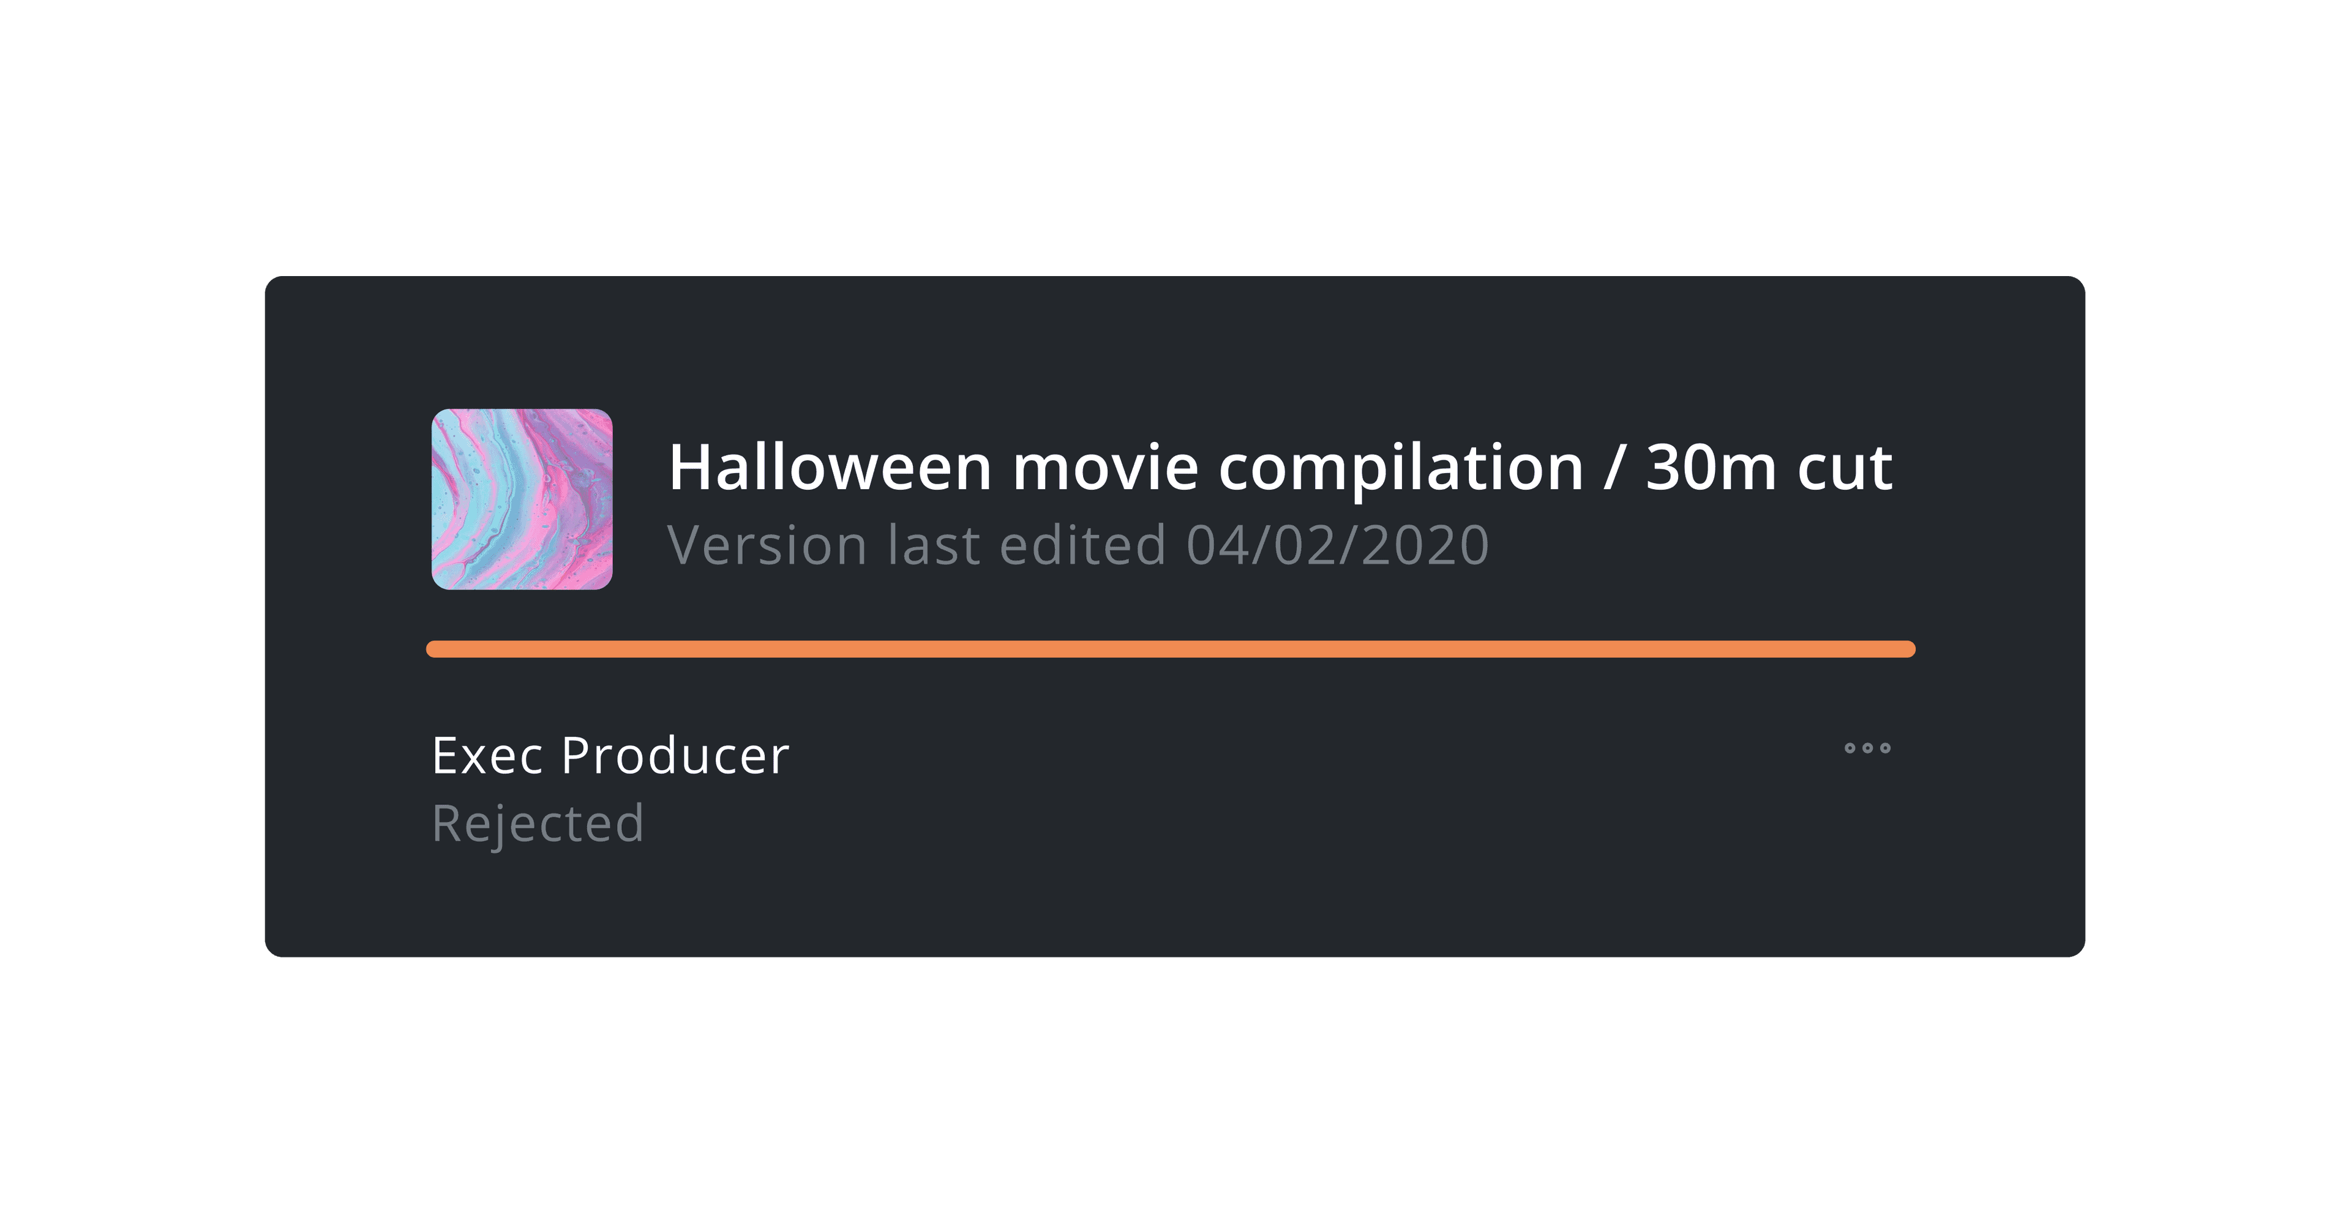Click the Rejected status text
The width and height of the screenshot is (2351, 1231).
point(539,824)
